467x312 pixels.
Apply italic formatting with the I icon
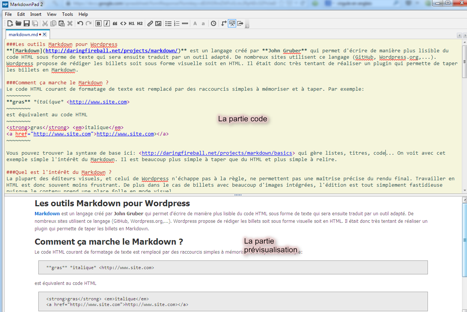(x=107, y=23)
